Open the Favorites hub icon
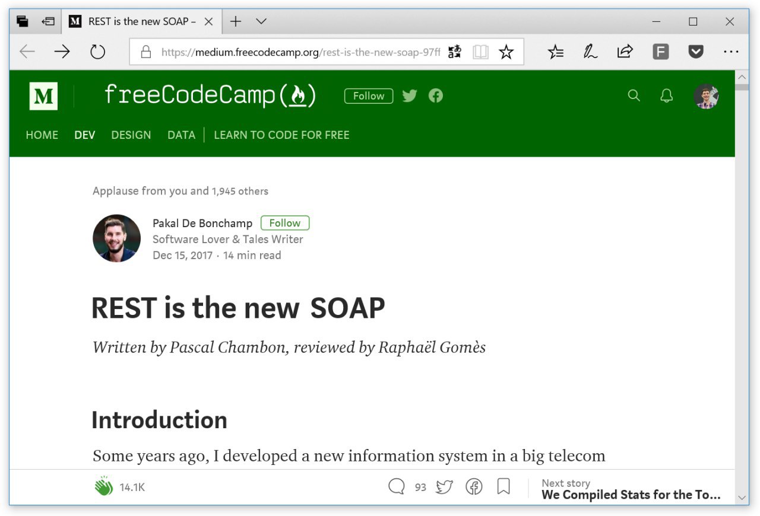The image size is (760, 516). [x=556, y=52]
